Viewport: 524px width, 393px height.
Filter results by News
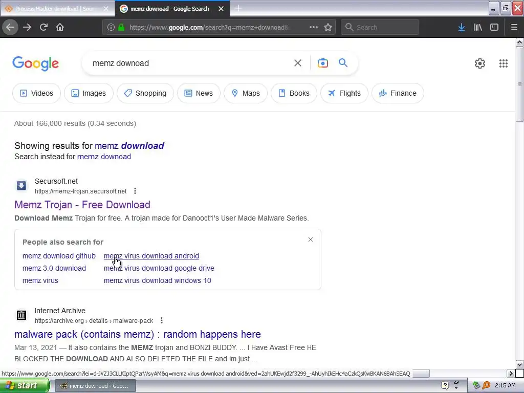click(199, 93)
